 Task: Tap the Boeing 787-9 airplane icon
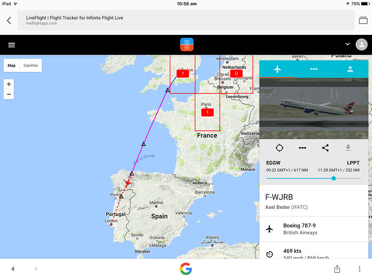coord(270,229)
